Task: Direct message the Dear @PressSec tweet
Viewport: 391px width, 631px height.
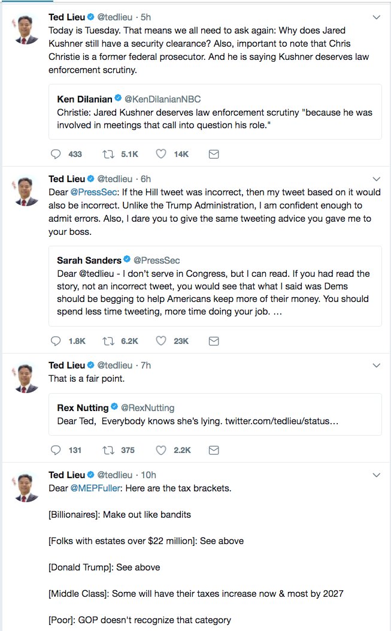Action: (x=213, y=341)
